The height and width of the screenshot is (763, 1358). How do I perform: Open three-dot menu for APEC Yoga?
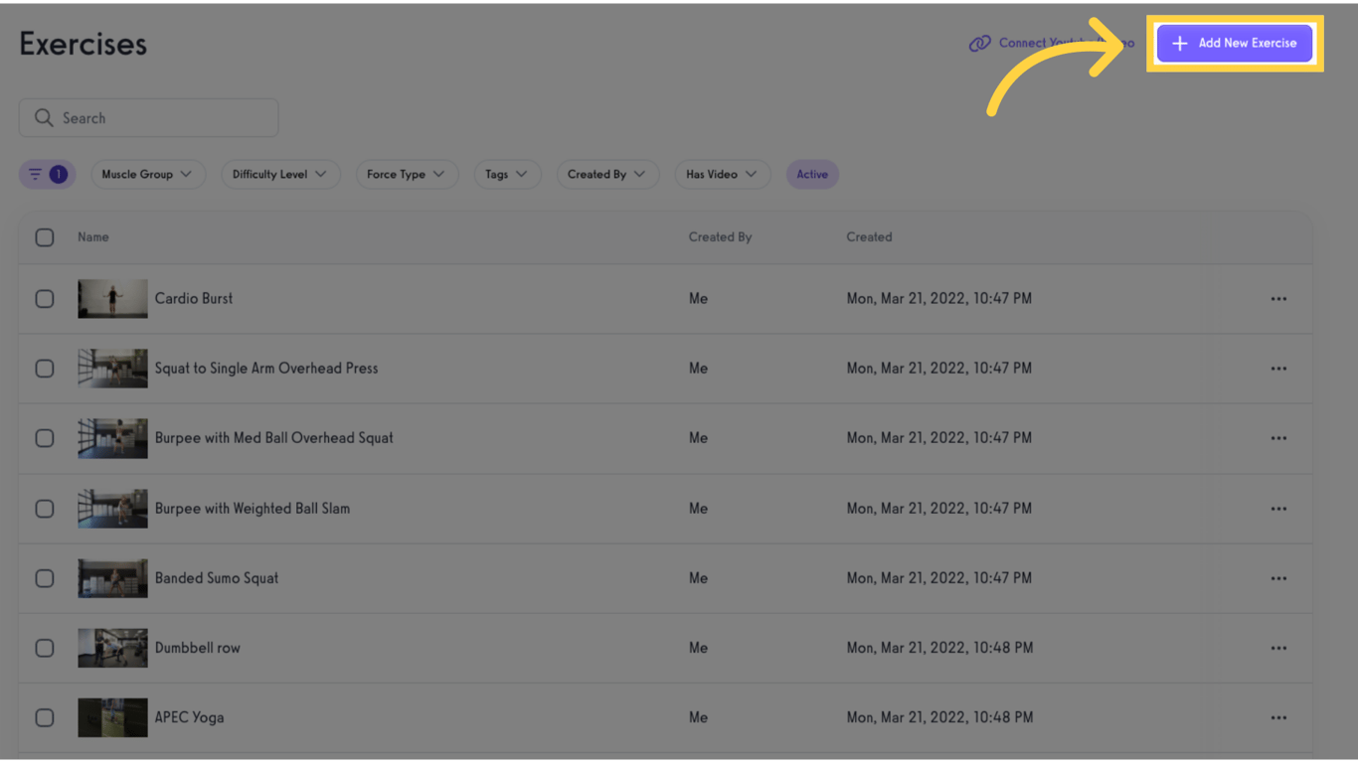pos(1278,717)
